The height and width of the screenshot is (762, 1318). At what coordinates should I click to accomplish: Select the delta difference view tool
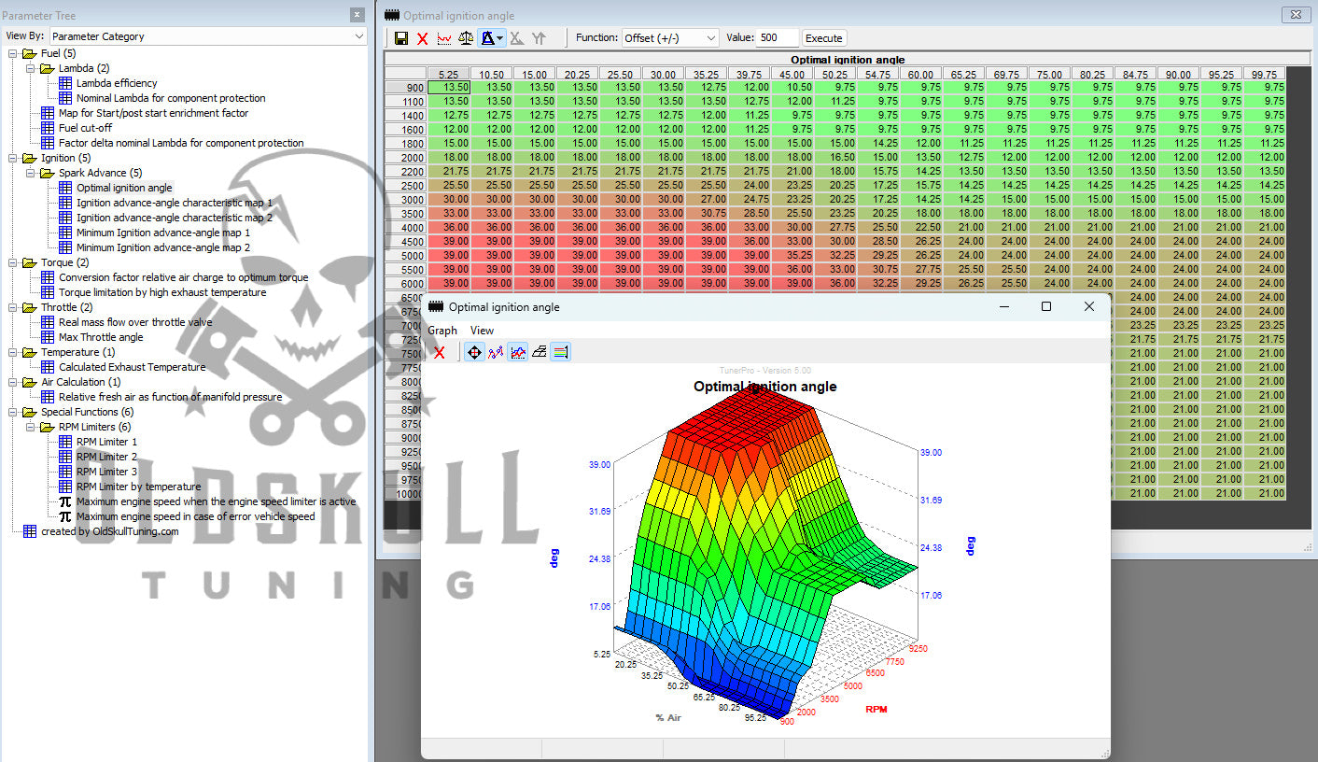pyautogui.click(x=486, y=37)
